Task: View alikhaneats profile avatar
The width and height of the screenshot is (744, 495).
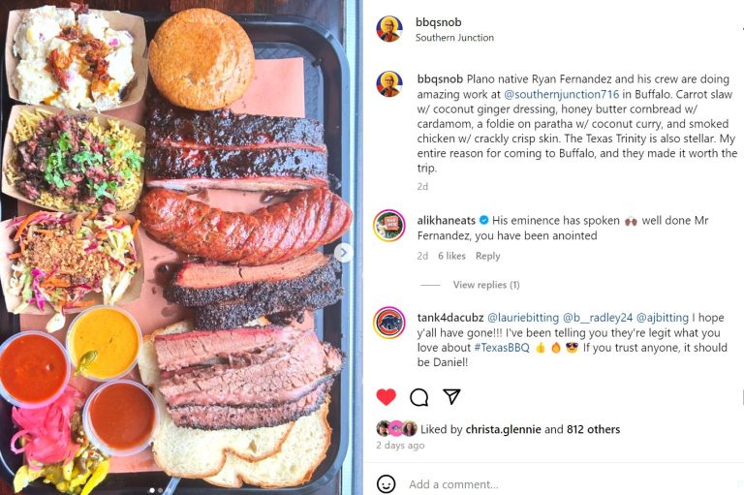Action: (x=389, y=226)
